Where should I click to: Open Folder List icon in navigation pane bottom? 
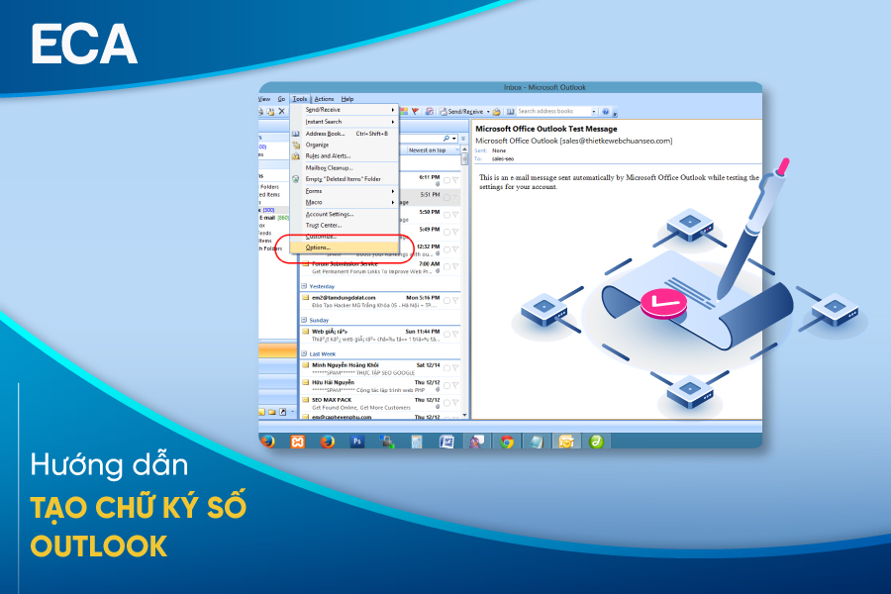point(272,412)
